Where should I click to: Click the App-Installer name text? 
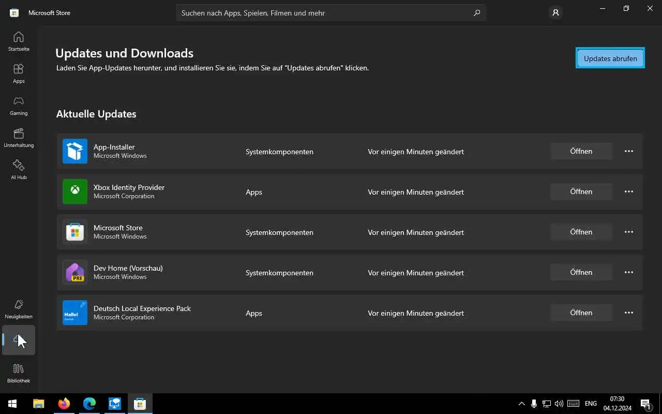pyautogui.click(x=114, y=147)
